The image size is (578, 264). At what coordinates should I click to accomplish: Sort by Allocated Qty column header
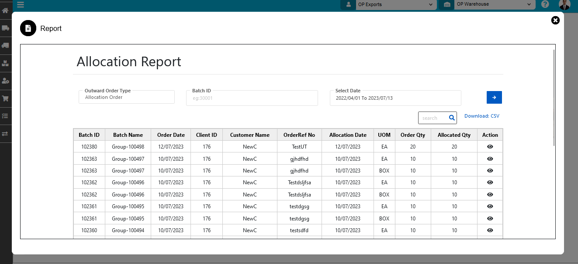(x=454, y=135)
